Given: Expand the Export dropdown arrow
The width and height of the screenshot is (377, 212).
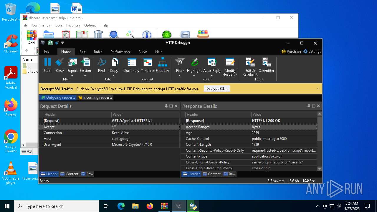Looking at the screenshot, I should click(x=72, y=76).
